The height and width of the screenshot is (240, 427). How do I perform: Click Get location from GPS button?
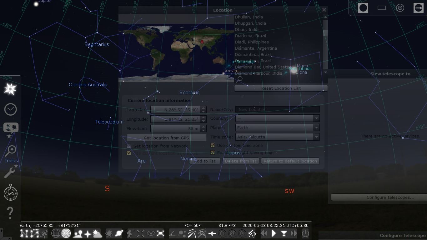click(x=166, y=138)
